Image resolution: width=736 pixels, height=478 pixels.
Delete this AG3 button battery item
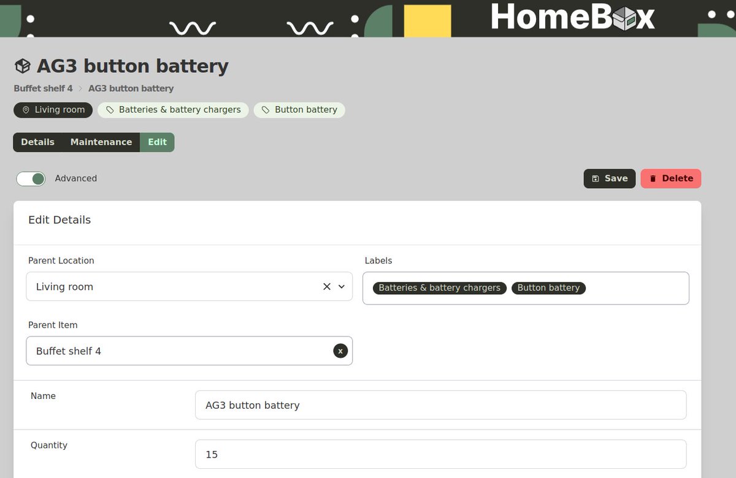click(x=671, y=178)
